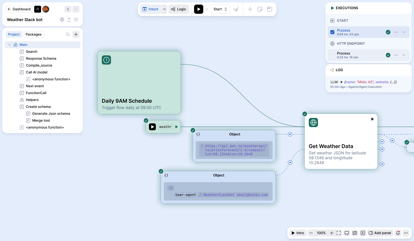Click the broom clear executions icon
Screen dimensions: 414x241
236,9
